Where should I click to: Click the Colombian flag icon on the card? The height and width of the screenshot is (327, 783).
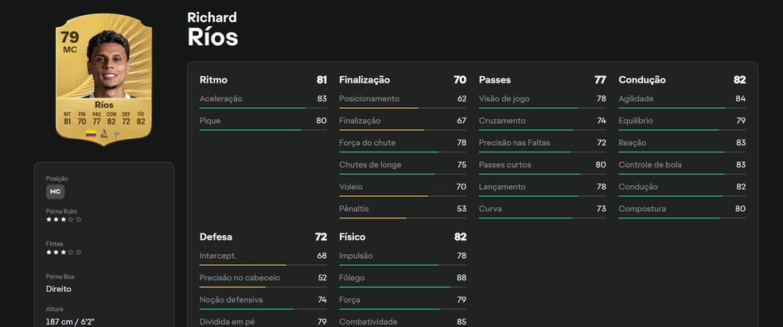point(91,133)
